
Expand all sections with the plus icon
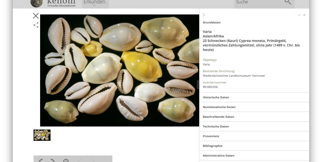point(304,15)
